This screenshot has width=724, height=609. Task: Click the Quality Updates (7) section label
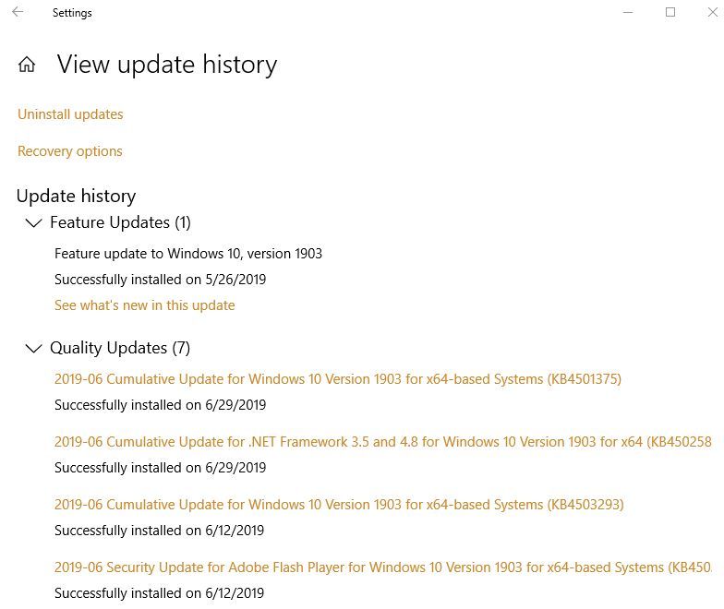pos(120,348)
